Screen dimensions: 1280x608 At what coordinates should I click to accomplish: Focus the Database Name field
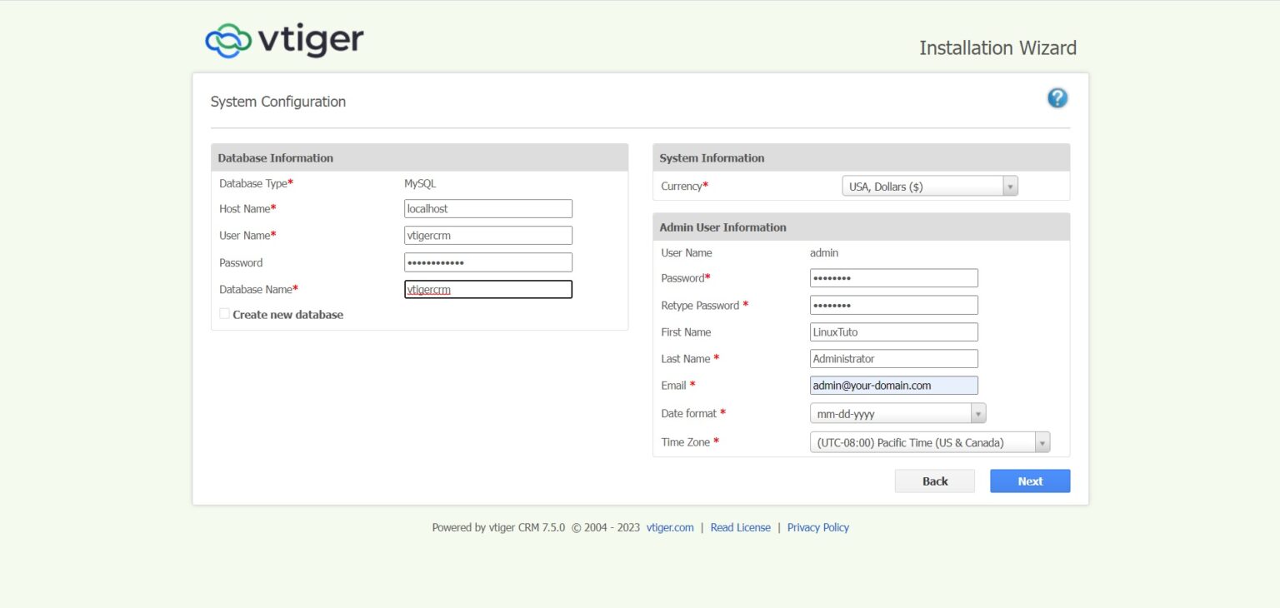click(488, 289)
